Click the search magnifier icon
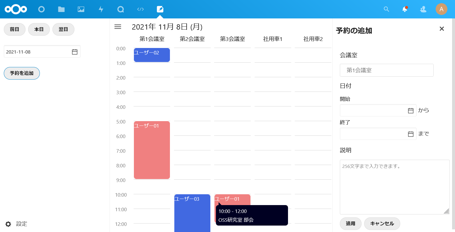The height and width of the screenshot is (232, 455). click(x=386, y=9)
